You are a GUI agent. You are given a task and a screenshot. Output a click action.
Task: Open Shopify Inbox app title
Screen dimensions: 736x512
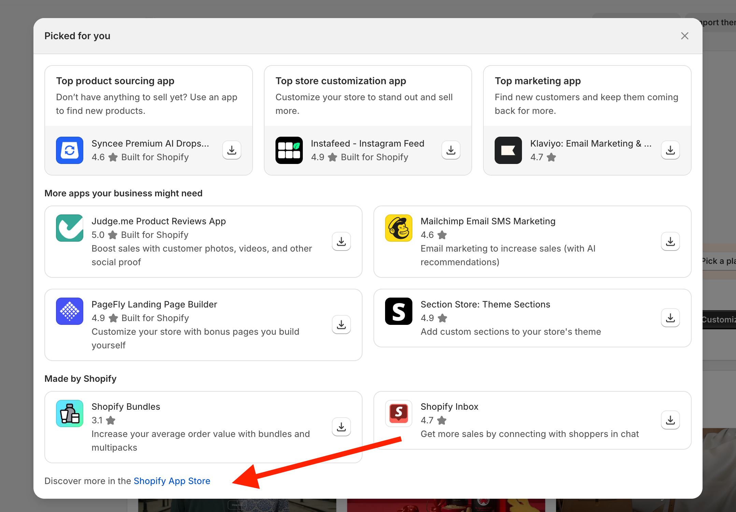pos(449,407)
